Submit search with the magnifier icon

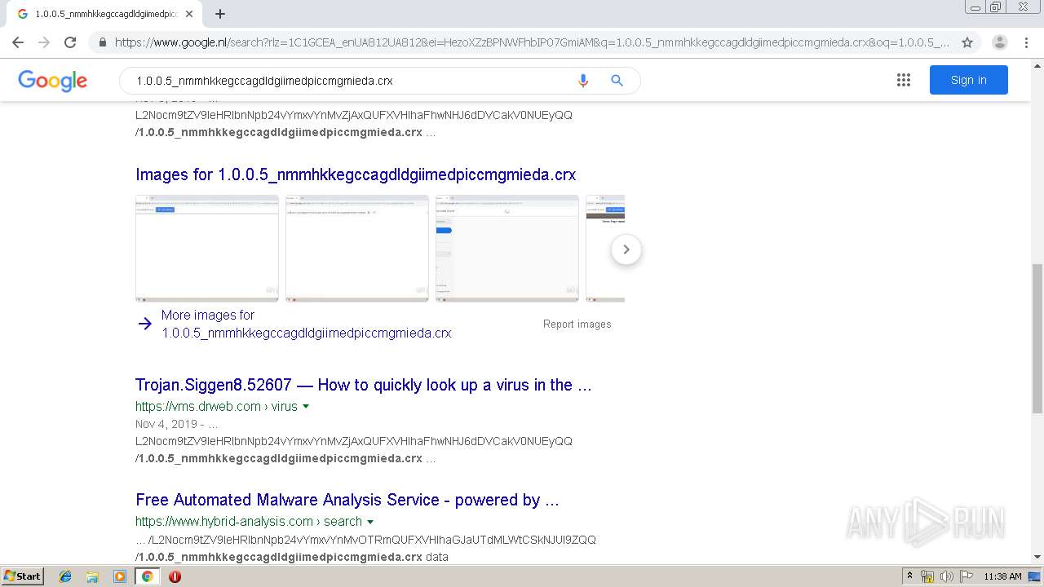617,81
